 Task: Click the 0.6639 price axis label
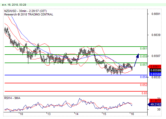[156, 35]
